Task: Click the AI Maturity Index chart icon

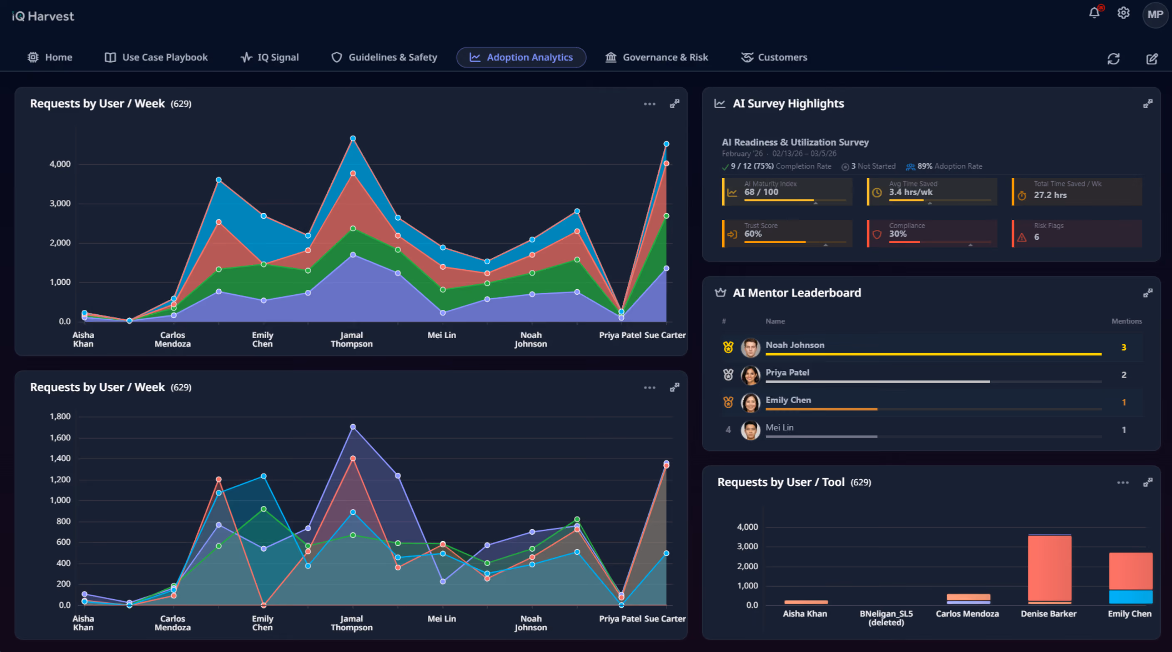Action: point(732,192)
